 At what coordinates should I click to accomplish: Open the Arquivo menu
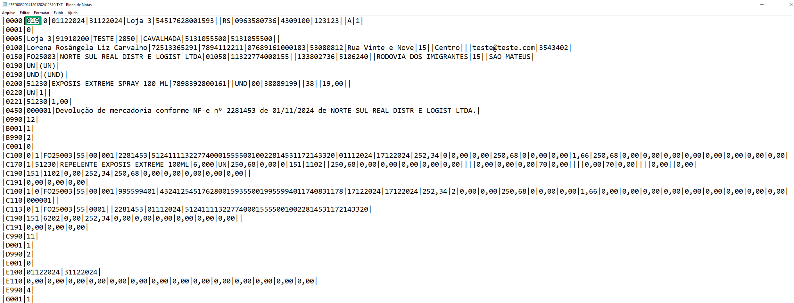9,13
